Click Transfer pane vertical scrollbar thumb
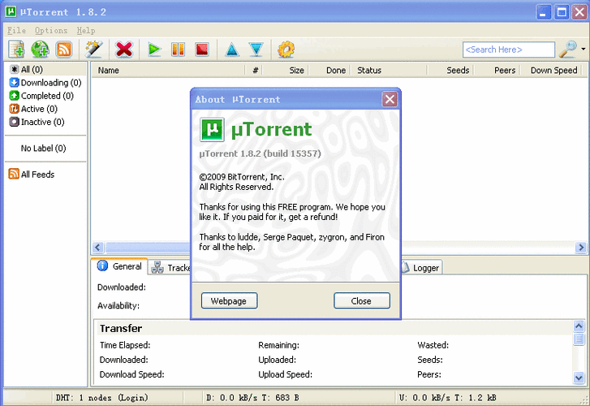This screenshot has height=406, width=590. [x=579, y=339]
